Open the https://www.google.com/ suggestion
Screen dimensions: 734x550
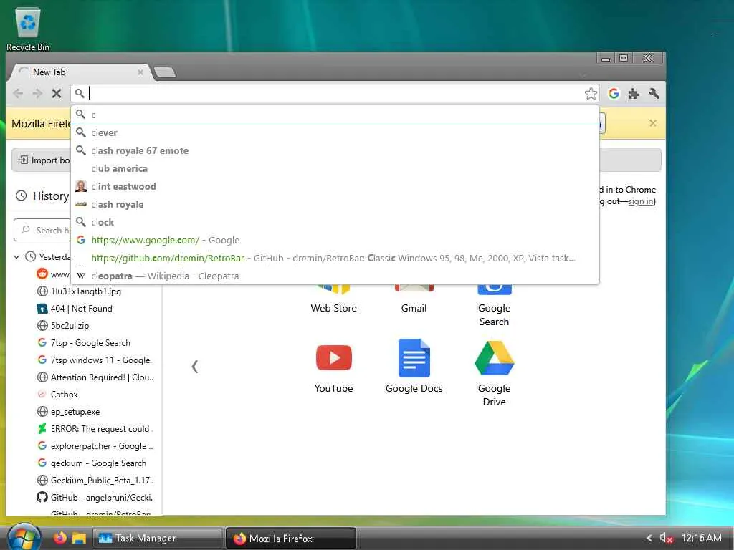tap(335, 240)
